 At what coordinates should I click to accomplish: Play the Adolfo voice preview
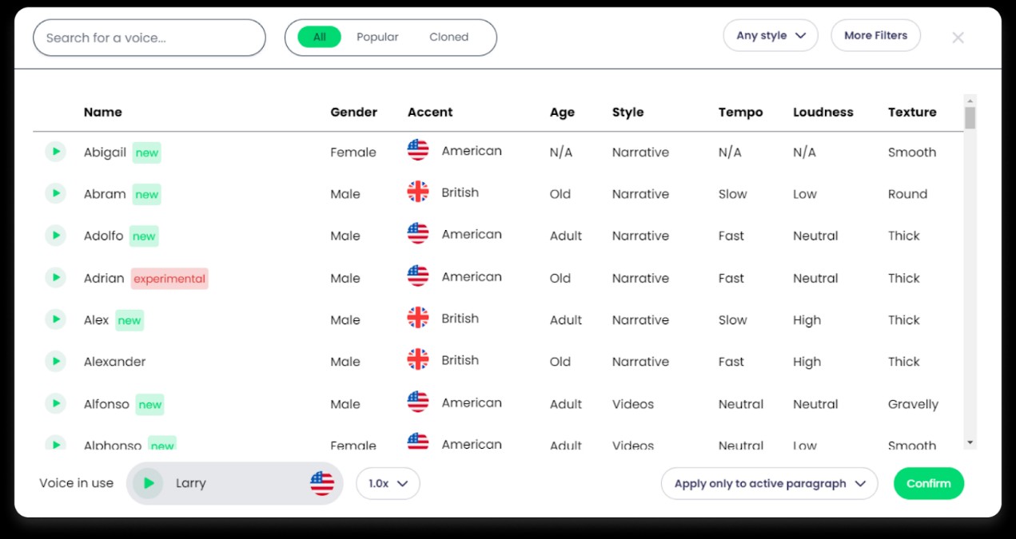click(55, 235)
